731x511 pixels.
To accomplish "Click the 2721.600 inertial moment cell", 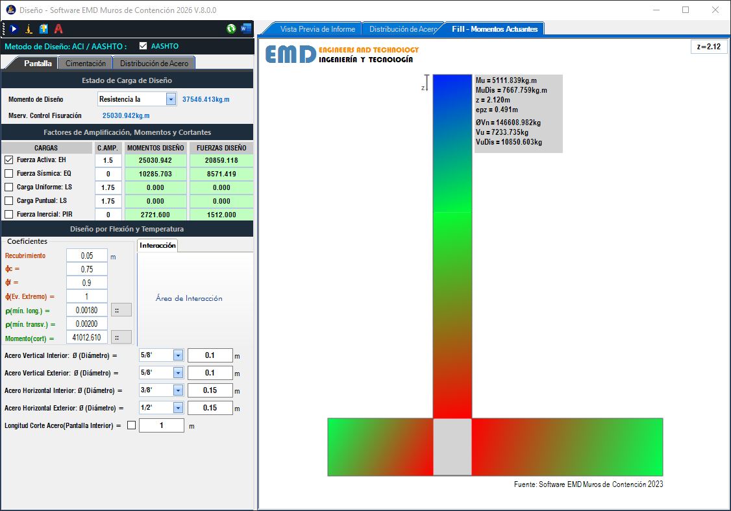I will [155, 214].
